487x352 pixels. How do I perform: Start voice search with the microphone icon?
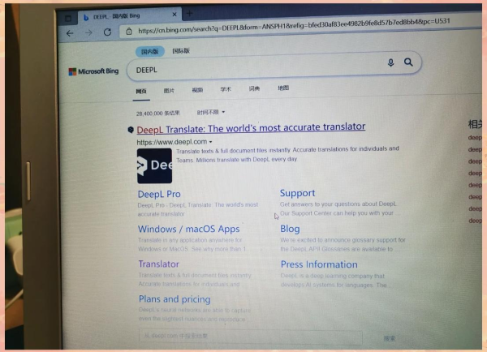390,62
